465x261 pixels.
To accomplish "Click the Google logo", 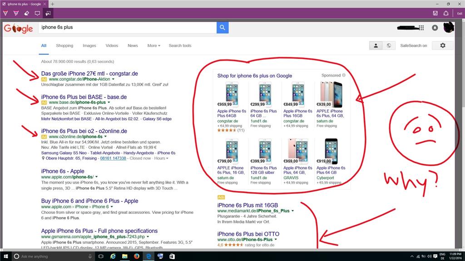I will tap(18, 29).
